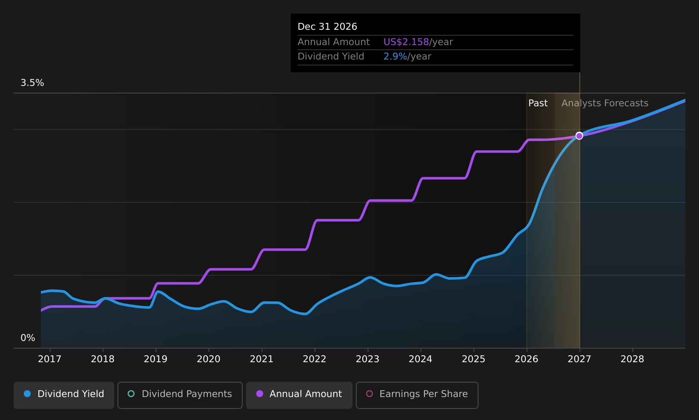The width and height of the screenshot is (699, 420).
Task: Click the US$2.158/year annual amount value
Action: (x=418, y=42)
